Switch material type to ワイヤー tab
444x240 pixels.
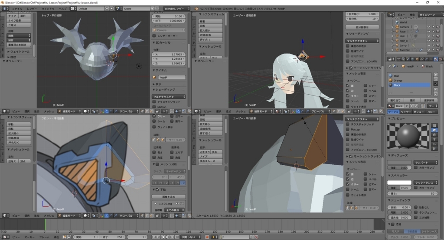click(406, 112)
